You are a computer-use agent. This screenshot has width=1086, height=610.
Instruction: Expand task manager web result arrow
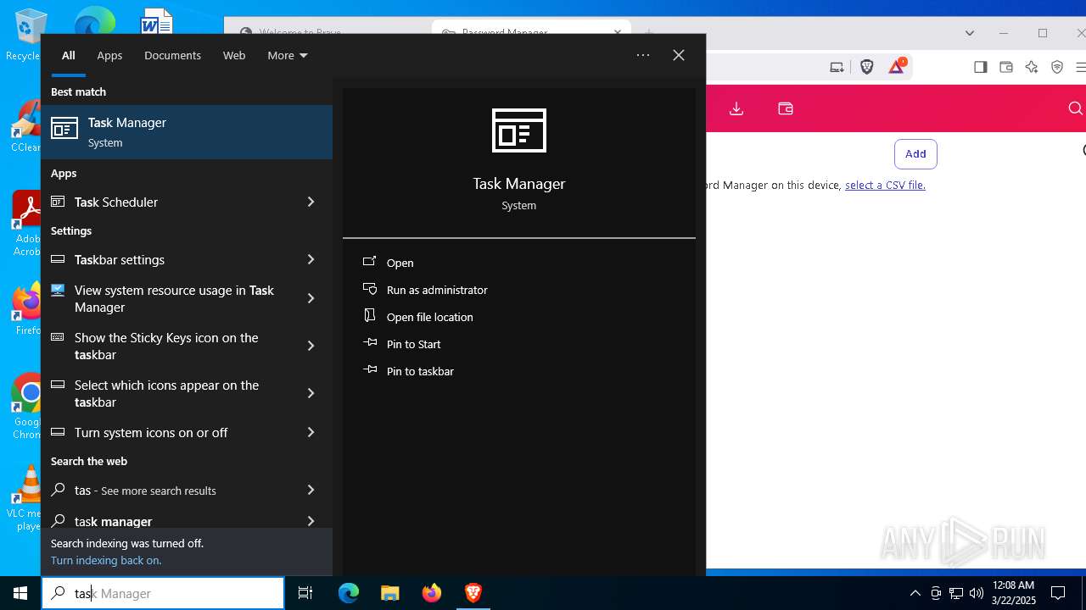[311, 520]
